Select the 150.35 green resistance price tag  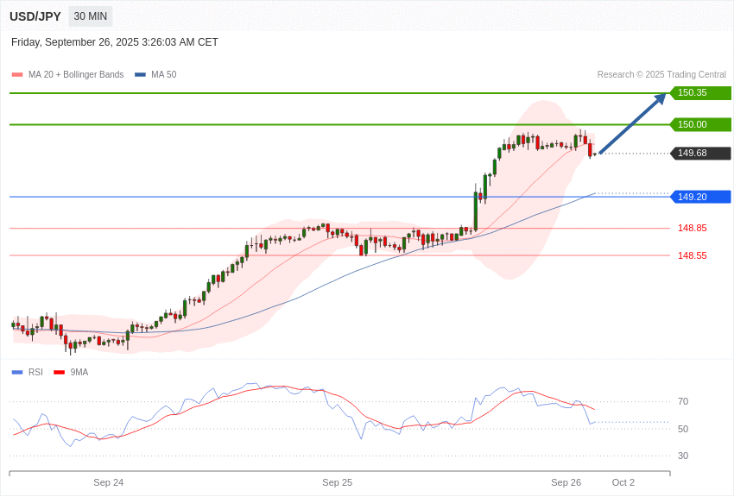click(x=699, y=93)
